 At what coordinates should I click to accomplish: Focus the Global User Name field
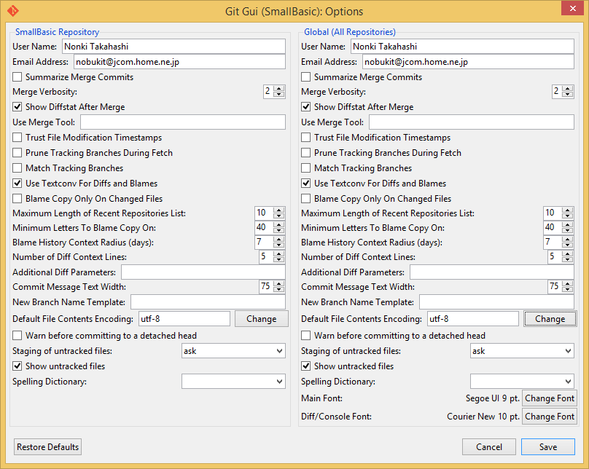click(462, 47)
